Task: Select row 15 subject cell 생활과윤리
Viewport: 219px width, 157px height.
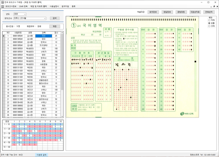Action: (x=44, y=80)
